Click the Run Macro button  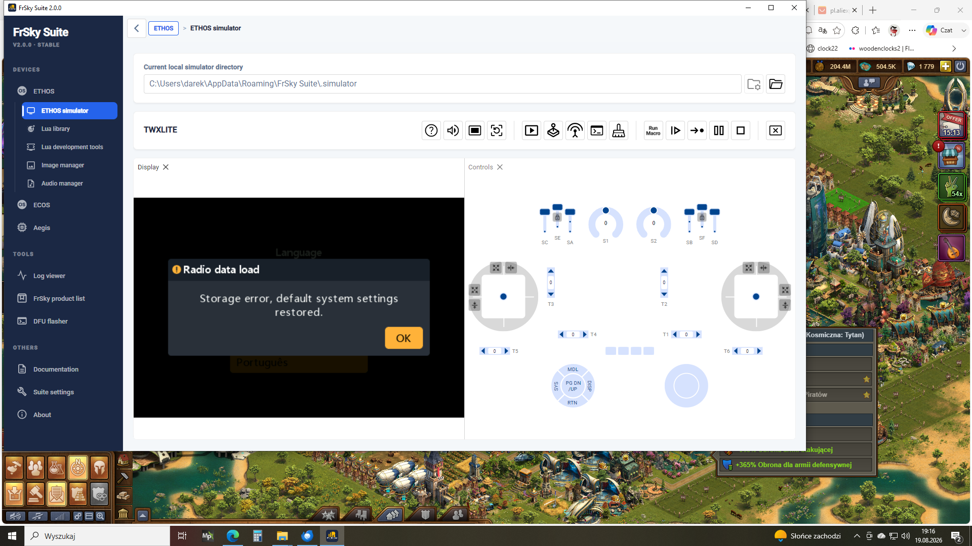(x=654, y=130)
